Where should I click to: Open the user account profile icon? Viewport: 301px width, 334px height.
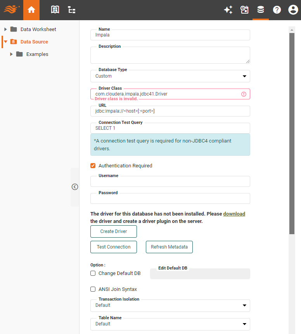point(293,10)
